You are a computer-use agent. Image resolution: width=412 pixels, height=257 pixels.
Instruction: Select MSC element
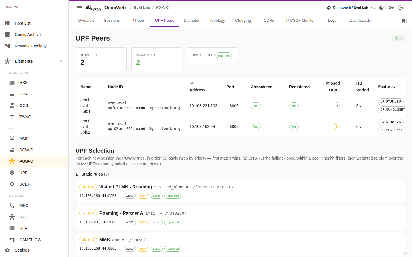tap(34, 206)
